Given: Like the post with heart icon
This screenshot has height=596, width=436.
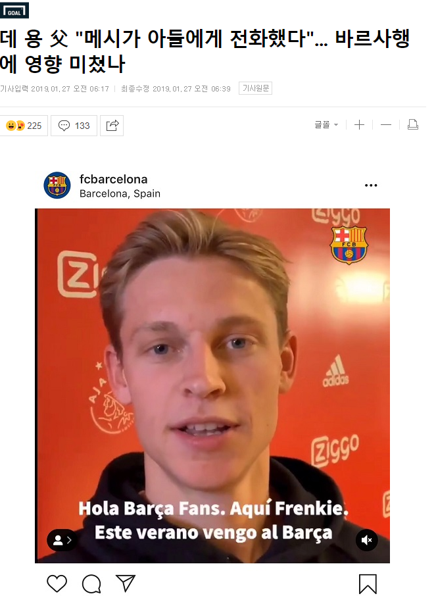Looking at the screenshot, I should pyautogui.click(x=57, y=584).
